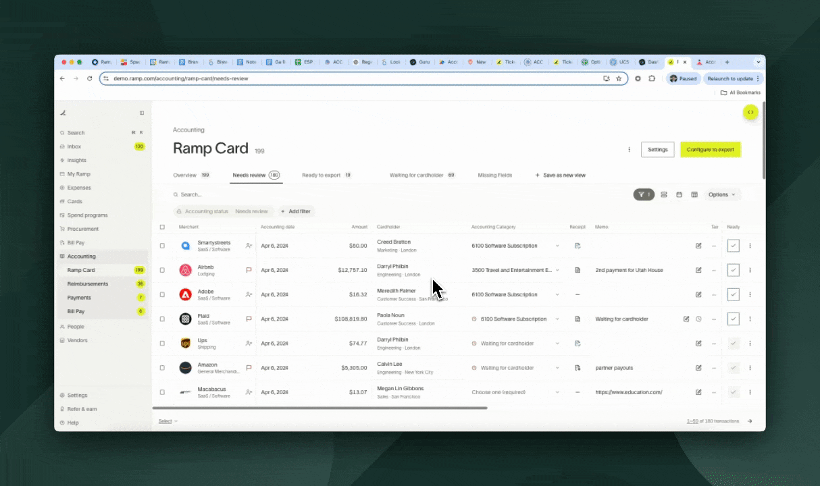820x486 pixels.
Task: Click Configure to export button
Action: [x=711, y=150]
